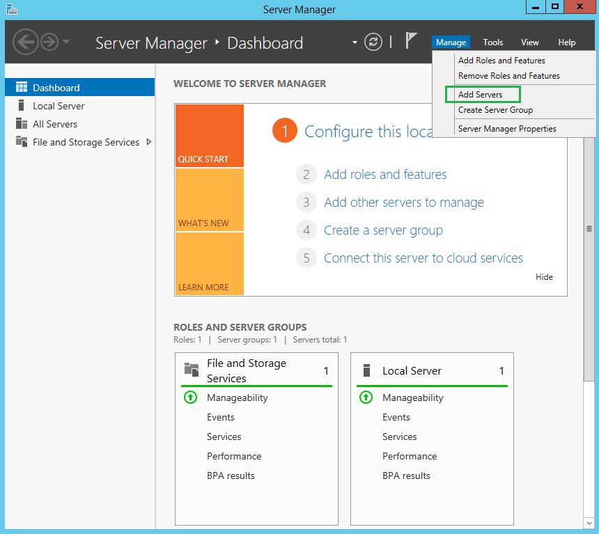Click File and Storage Services sidebar icon
Image resolution: width=599 pixels, height=534 pixels.
21,142
